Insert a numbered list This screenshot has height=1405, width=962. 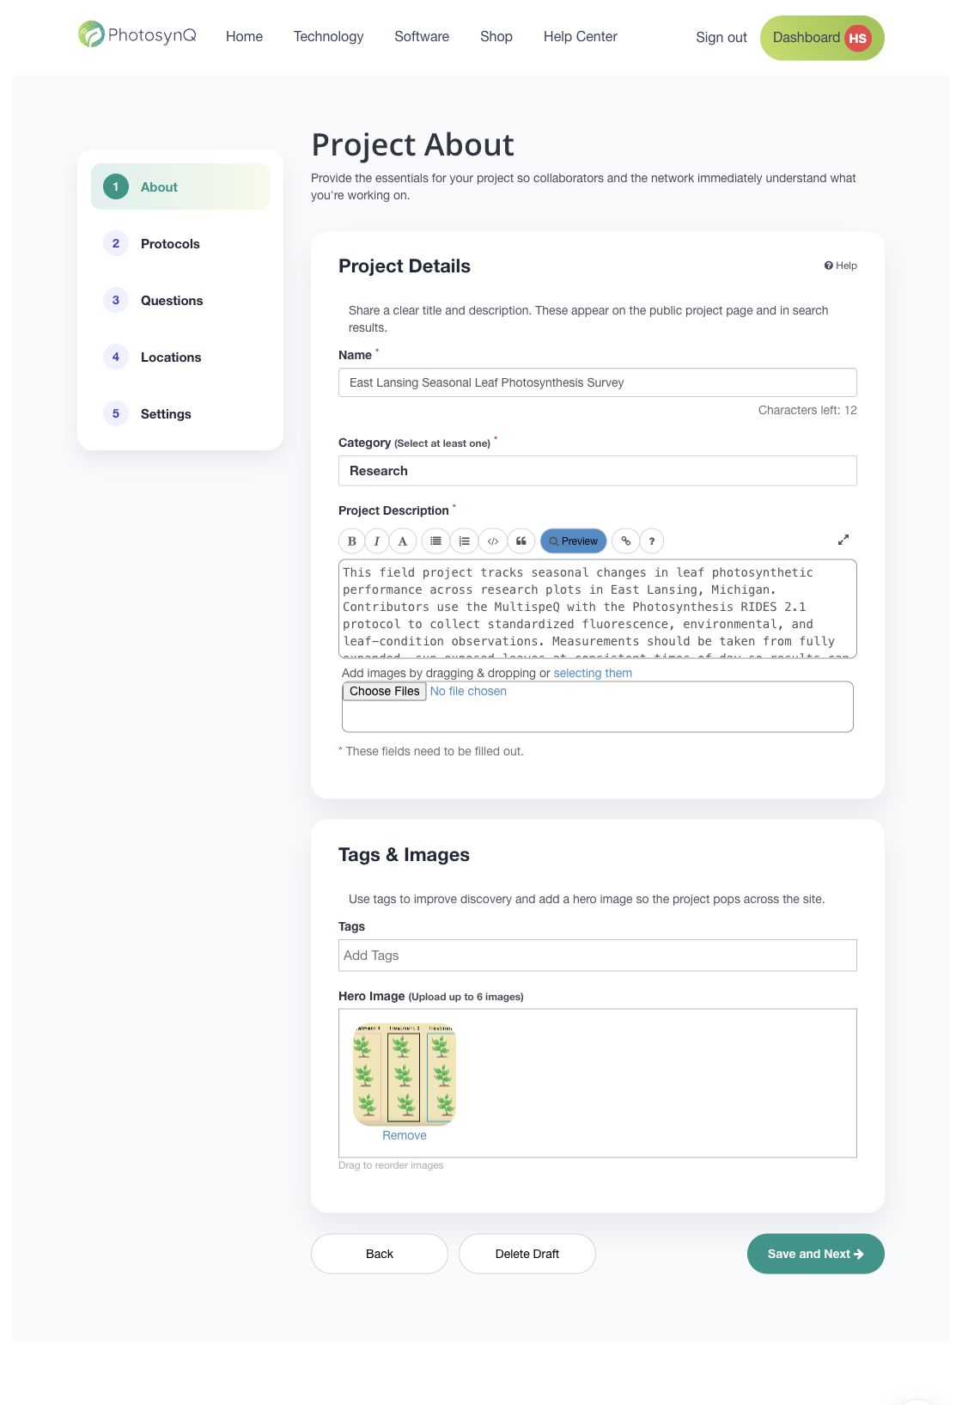click(x=464, y=541)
